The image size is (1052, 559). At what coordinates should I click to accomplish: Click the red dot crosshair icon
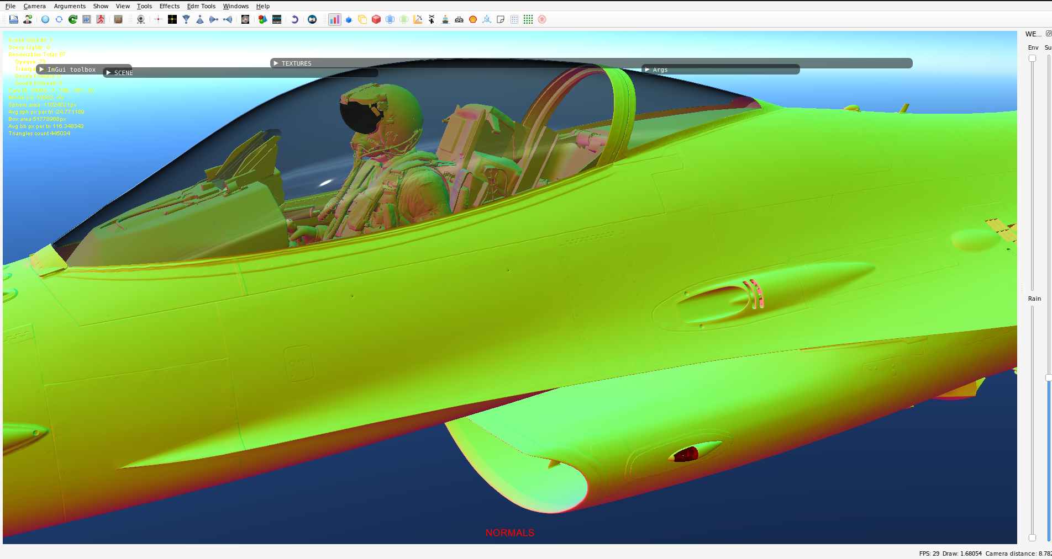pos(158,19)
